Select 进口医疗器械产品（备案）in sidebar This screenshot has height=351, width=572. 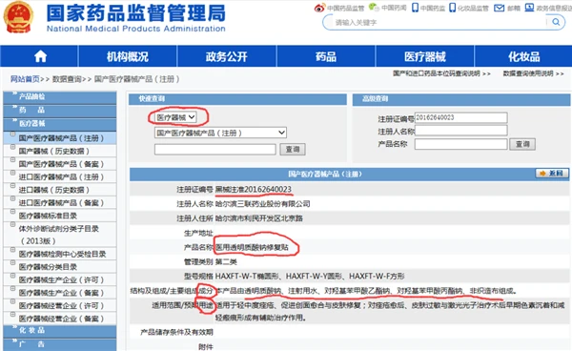point(61,203)
